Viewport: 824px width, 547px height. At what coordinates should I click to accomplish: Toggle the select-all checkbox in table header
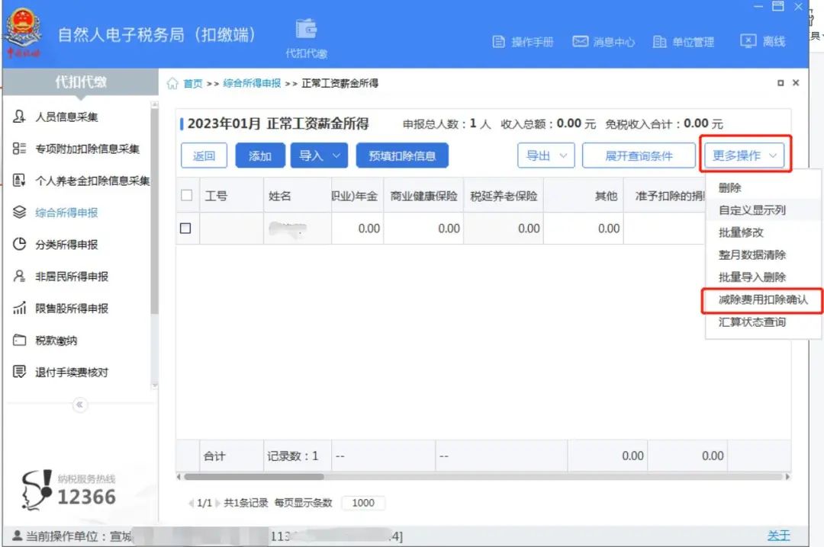click(186, 195)
